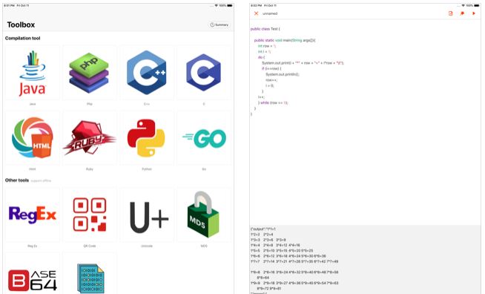Image resolution: width=485 pixels, height=294 pixels.
Task: Open the Ruby compilation tool
Action: coord(89,138)
